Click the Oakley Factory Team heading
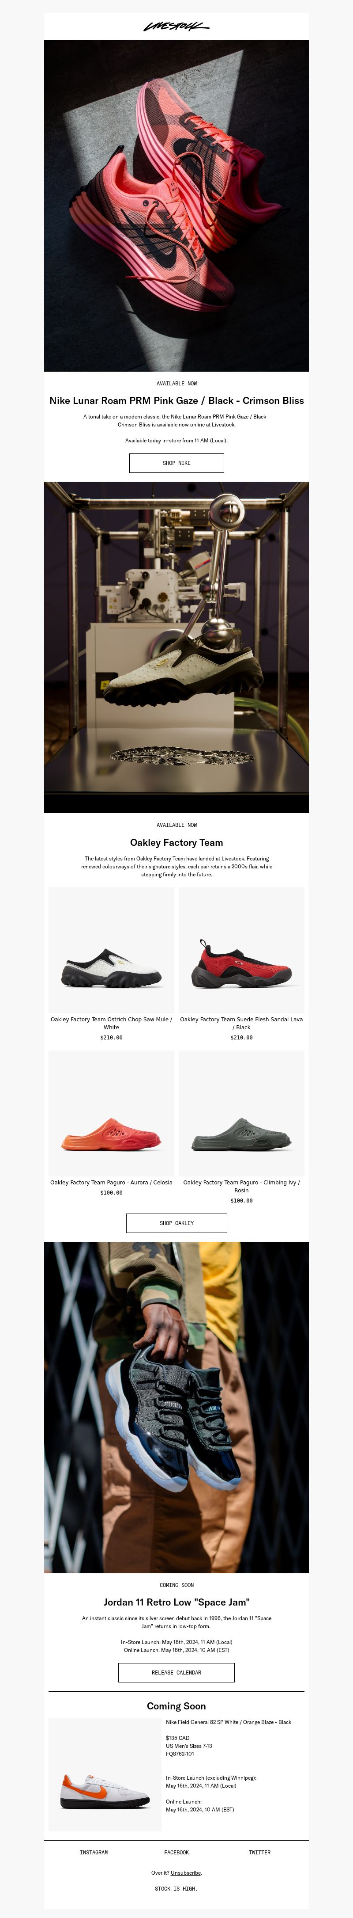 point(176,843)
